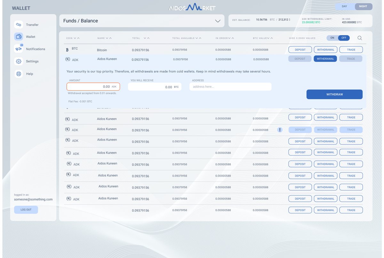The width and height of the screenshot is (384, 258).
Task: Select the DAY theme tab
Action: [344, 6]
